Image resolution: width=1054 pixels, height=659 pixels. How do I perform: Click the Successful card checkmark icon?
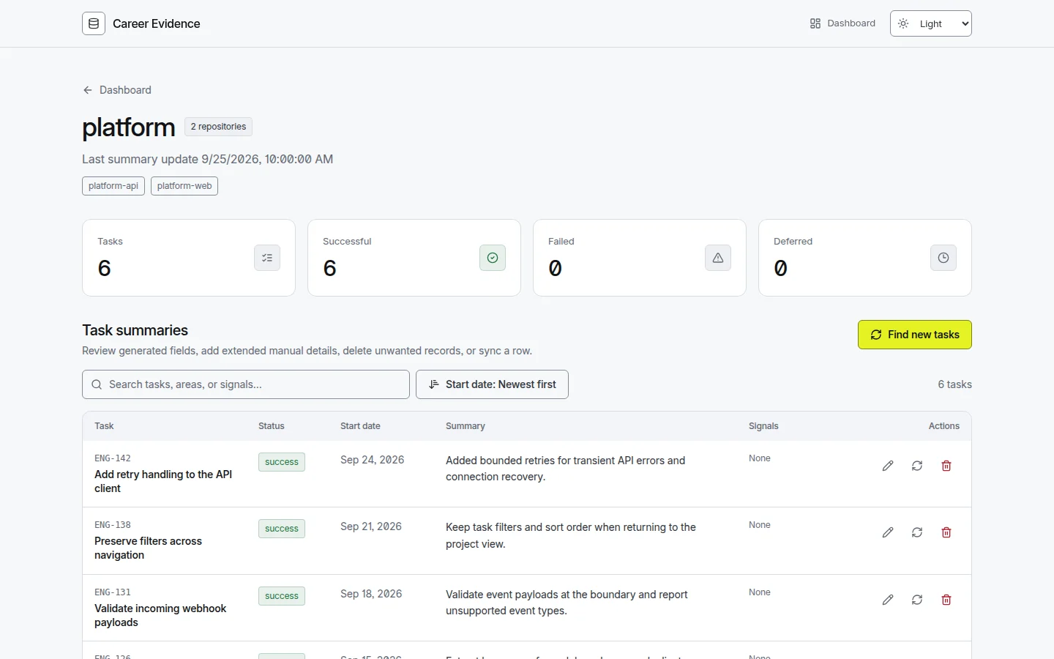(x=493, y=258)
